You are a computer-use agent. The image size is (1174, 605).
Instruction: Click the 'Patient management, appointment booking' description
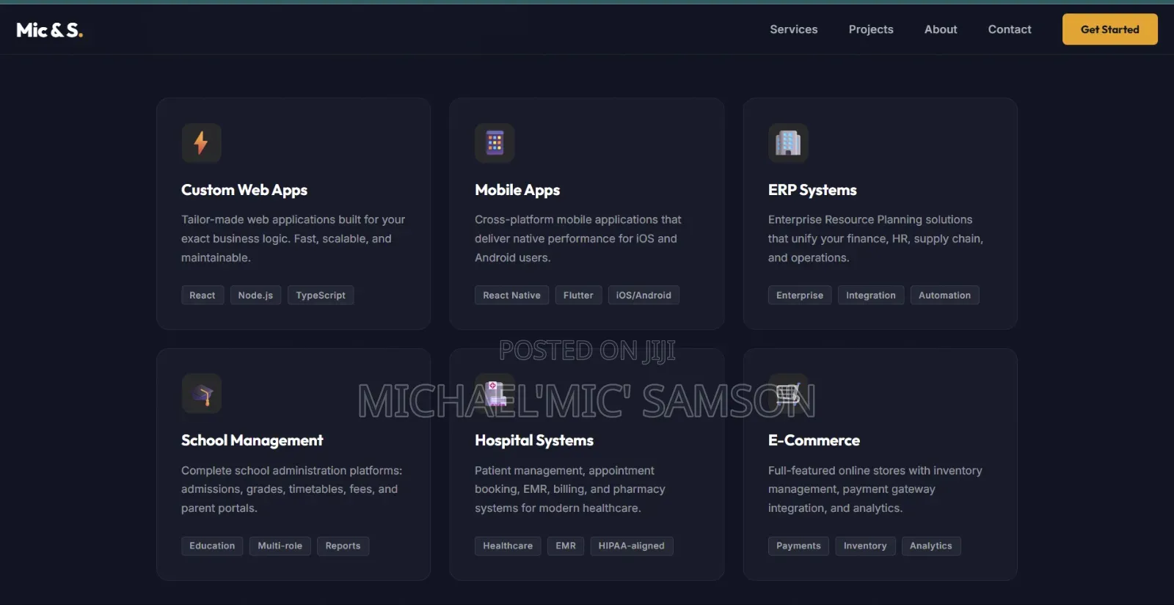(x=570, y=489)
